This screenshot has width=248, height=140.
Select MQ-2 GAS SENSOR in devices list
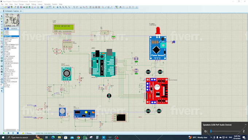tap(11, 82)
